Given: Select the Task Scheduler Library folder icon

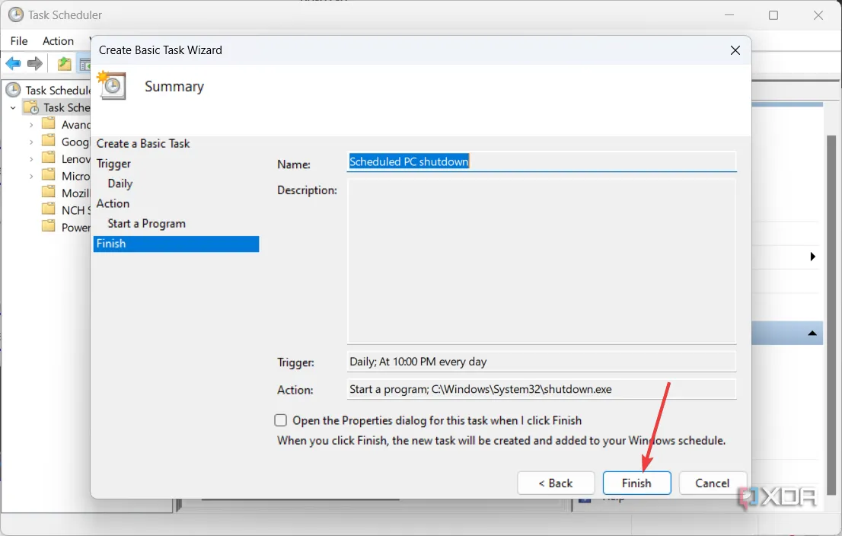Looking at the screenshot, I should click(x=31, y=107).
